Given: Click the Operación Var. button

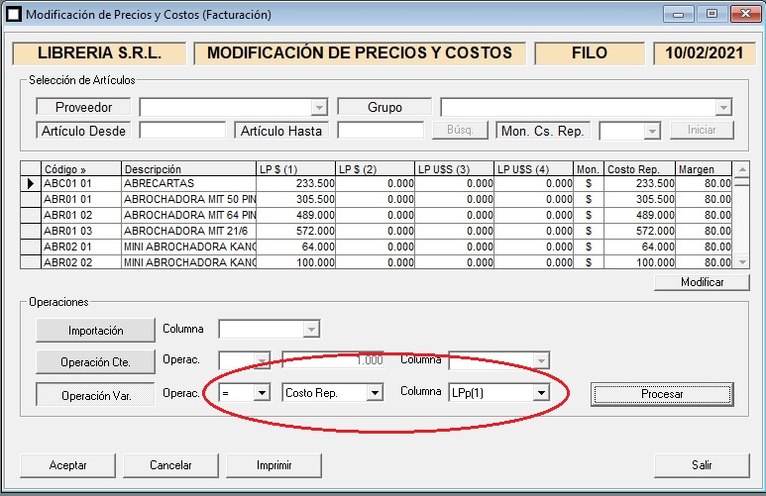Looking at the screenshot, I should (95, 394).
